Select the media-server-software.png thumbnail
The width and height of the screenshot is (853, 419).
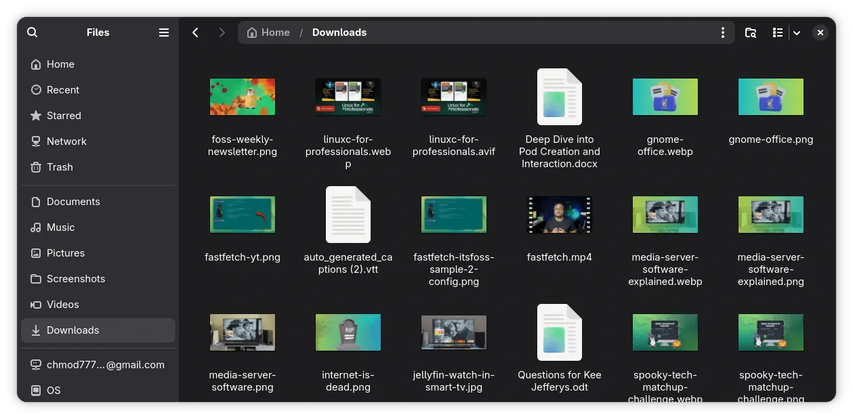click(243, 332)
